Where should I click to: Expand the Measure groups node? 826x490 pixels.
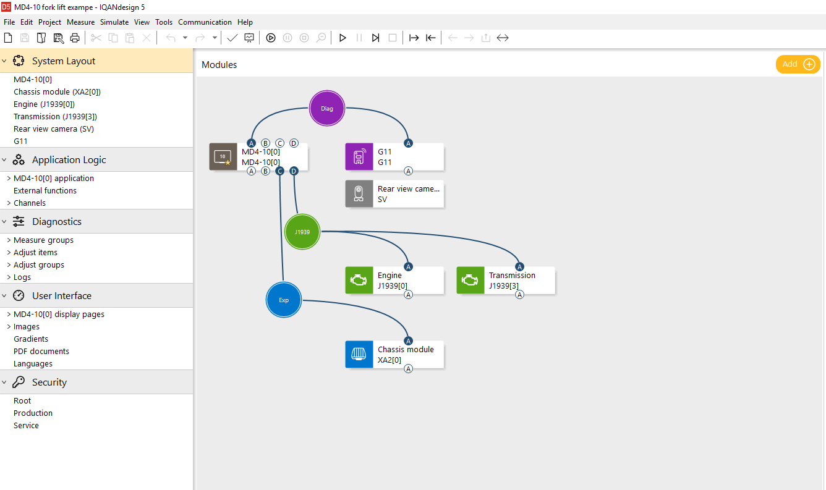[9, 240]
